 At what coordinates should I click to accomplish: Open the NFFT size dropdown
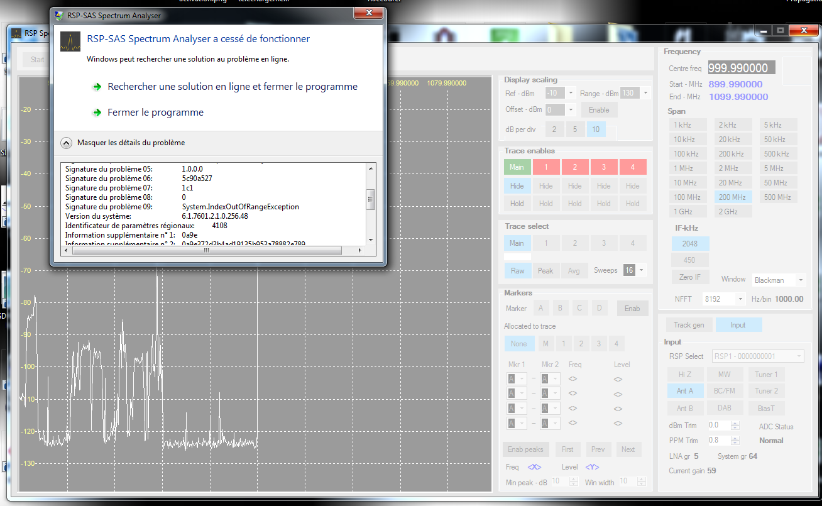[x=724, y=299]
